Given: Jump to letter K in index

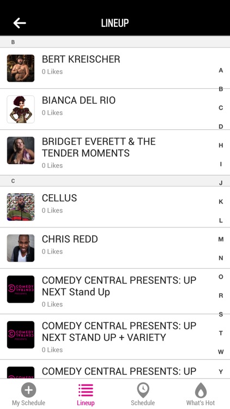Looking at the screenshot, I should [221, 202].
